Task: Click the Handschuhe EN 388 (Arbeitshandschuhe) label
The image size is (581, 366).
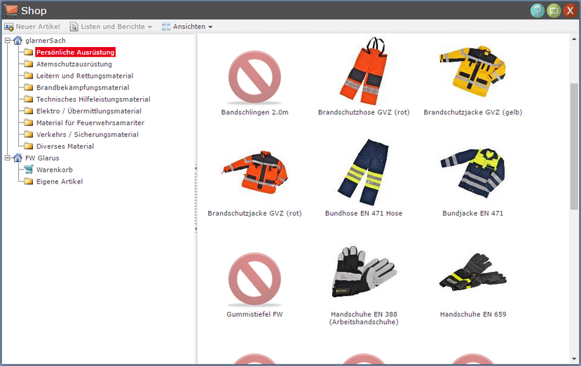Action: [x=364, y=318]
